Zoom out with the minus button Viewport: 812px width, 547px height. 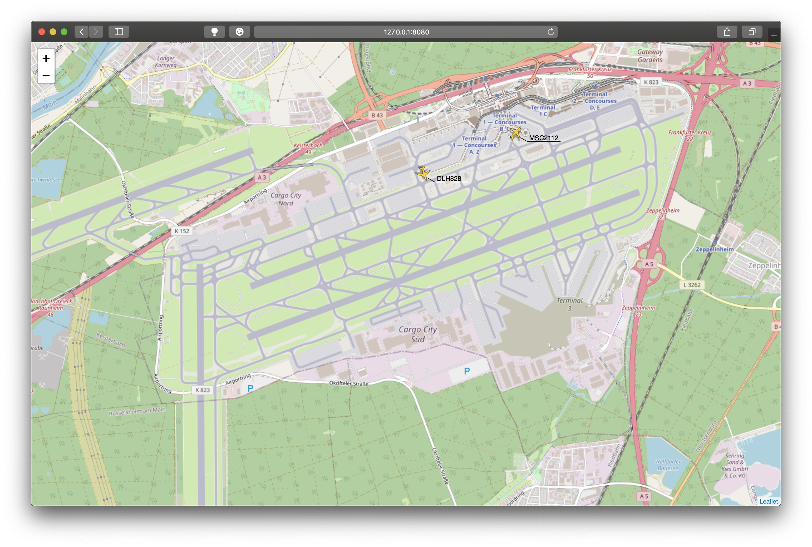point(46,75)
